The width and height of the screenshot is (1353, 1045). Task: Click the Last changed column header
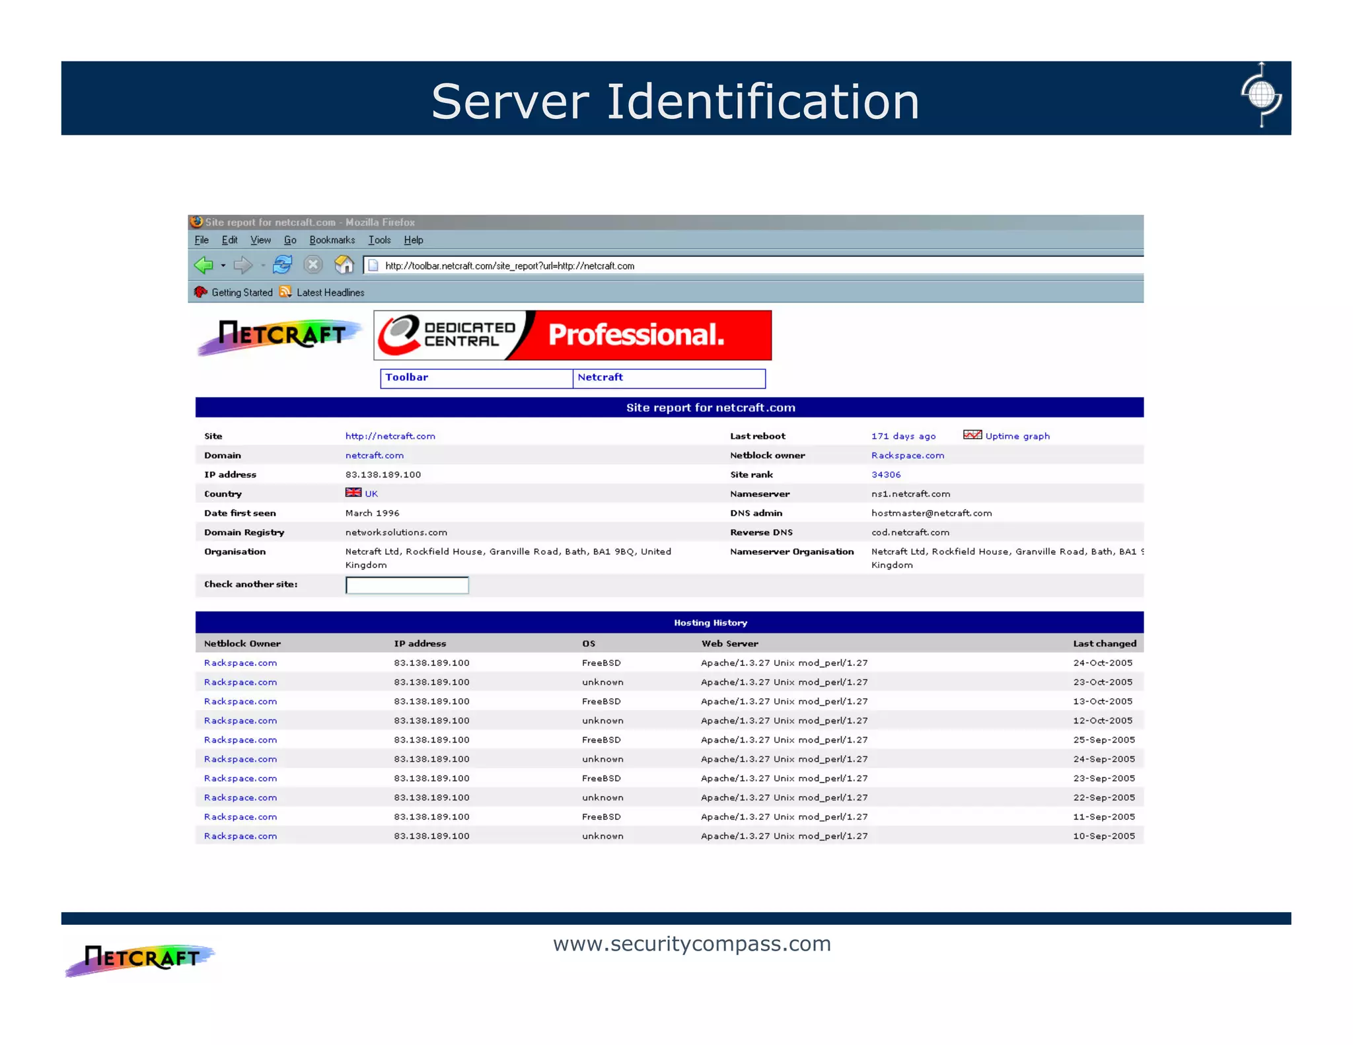(1105, 643)
